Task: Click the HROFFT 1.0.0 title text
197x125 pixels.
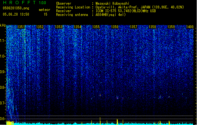Action: tap(24, 2)
